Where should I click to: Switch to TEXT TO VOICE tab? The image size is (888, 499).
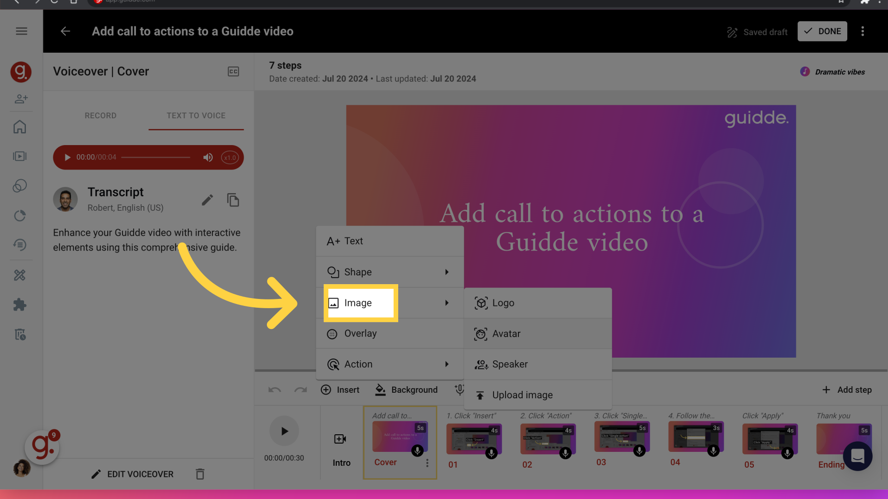[x=196, y=116]
